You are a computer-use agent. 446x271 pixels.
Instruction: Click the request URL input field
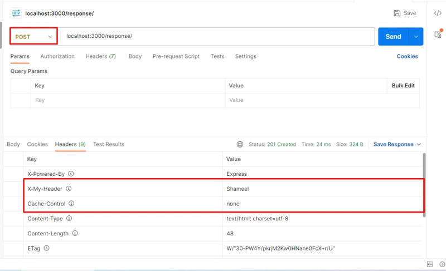coord(217,36)
